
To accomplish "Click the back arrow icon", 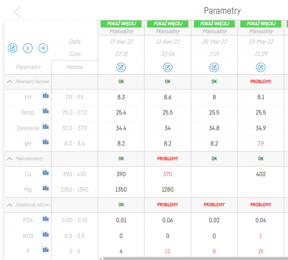I will 17,12.
